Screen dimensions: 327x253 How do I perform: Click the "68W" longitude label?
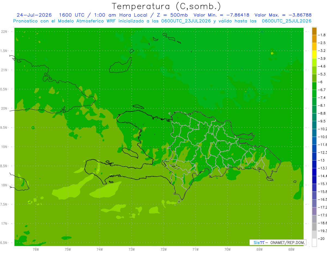point(291,249)
